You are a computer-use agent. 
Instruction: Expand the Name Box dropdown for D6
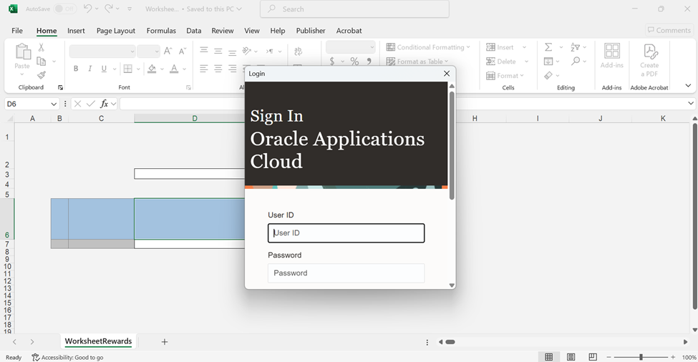54,104
